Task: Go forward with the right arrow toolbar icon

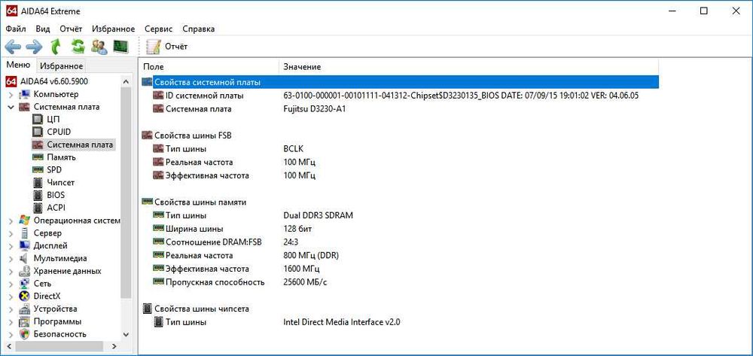Action: pos(34,47)
